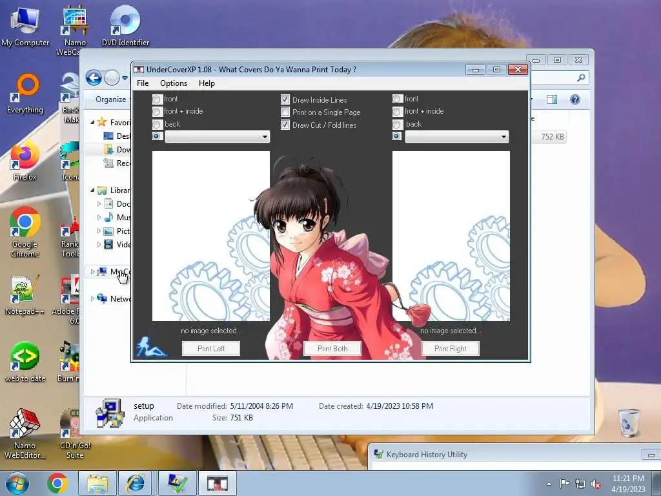Click Explorer's forward navigation arrow
661x496 pixels.
tap(112, 77)
